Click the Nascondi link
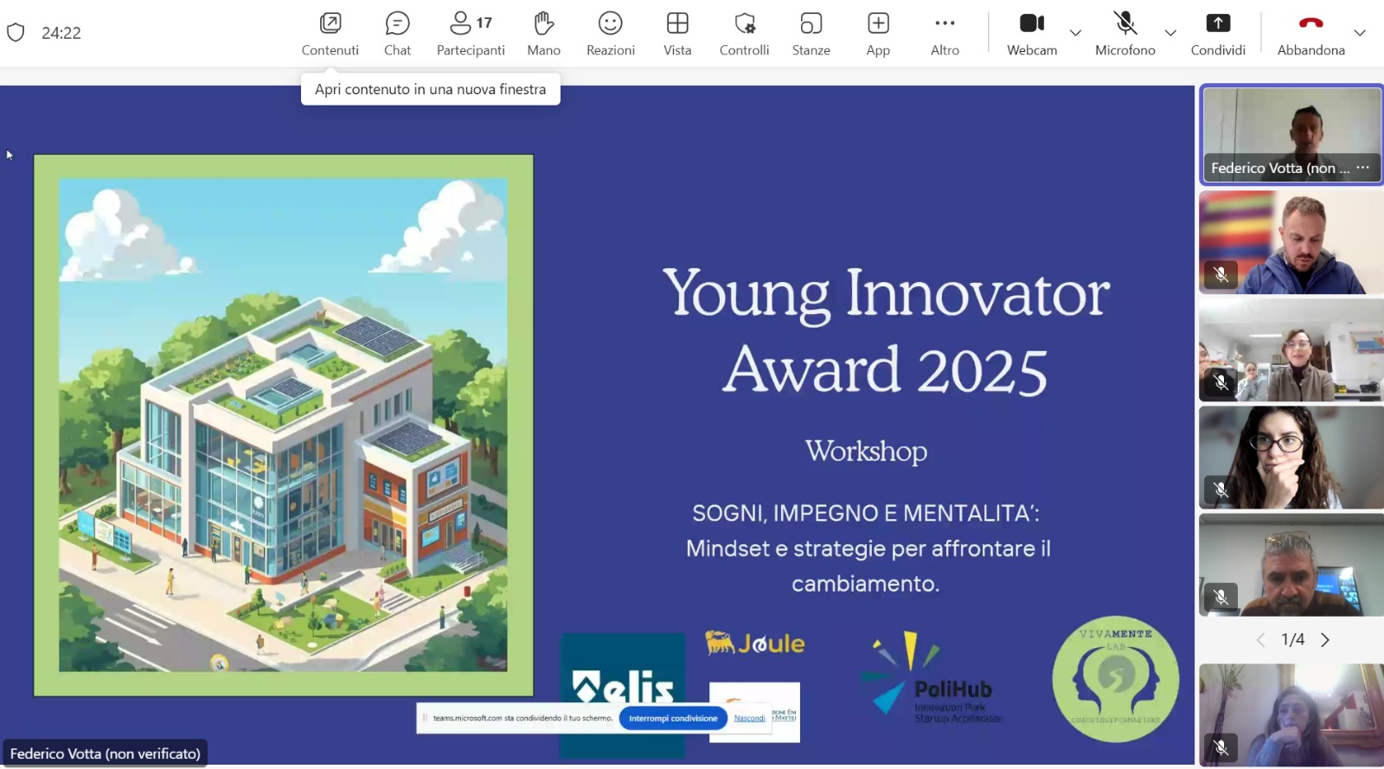Image resolution: width=1384 pixels, height=769 pixels. (x=749, y=718)
